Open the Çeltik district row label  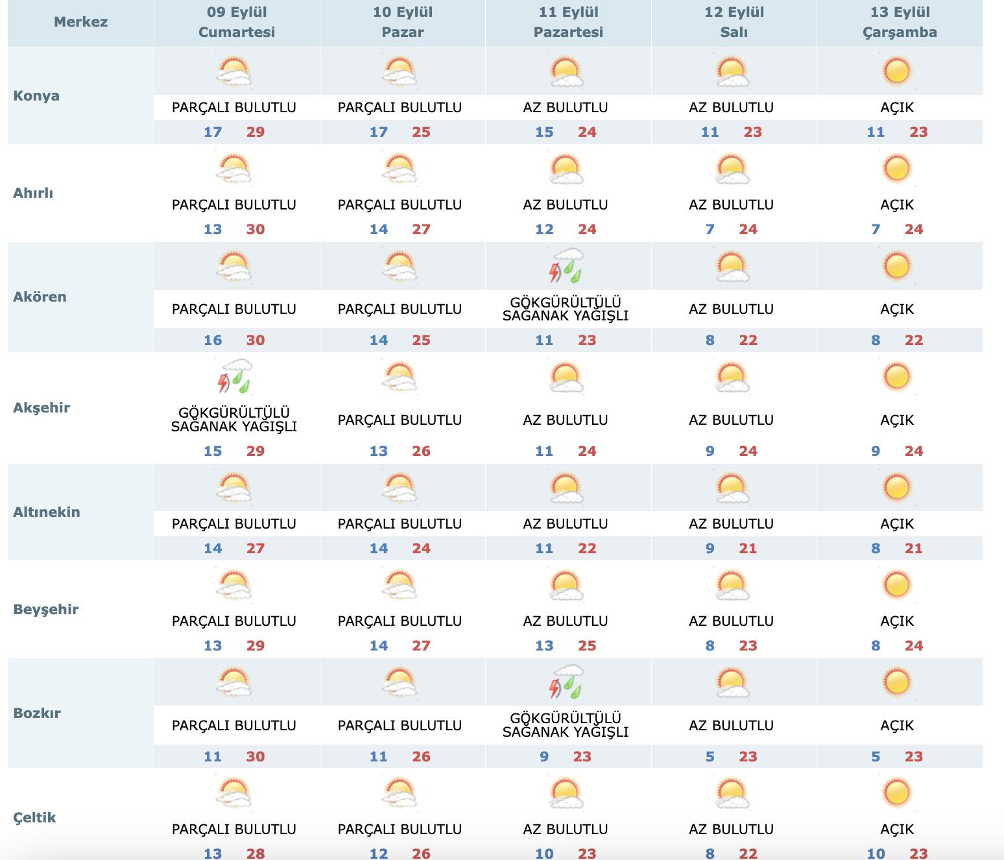pos(34,817)
